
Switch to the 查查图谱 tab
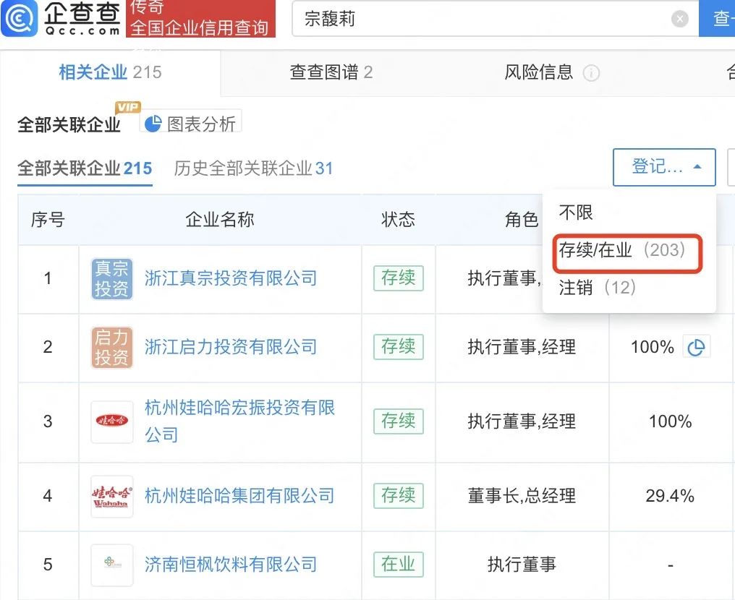(331, 72)
